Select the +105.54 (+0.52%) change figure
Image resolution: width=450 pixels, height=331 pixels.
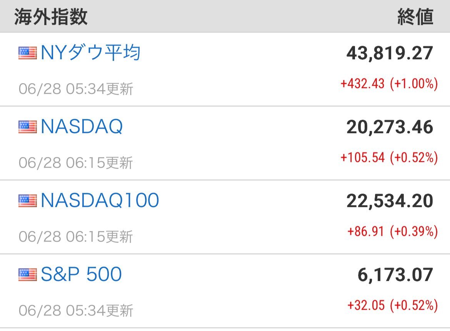tap(389, 157)
